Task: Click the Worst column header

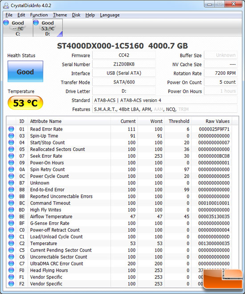Action: tap(151, 121)
